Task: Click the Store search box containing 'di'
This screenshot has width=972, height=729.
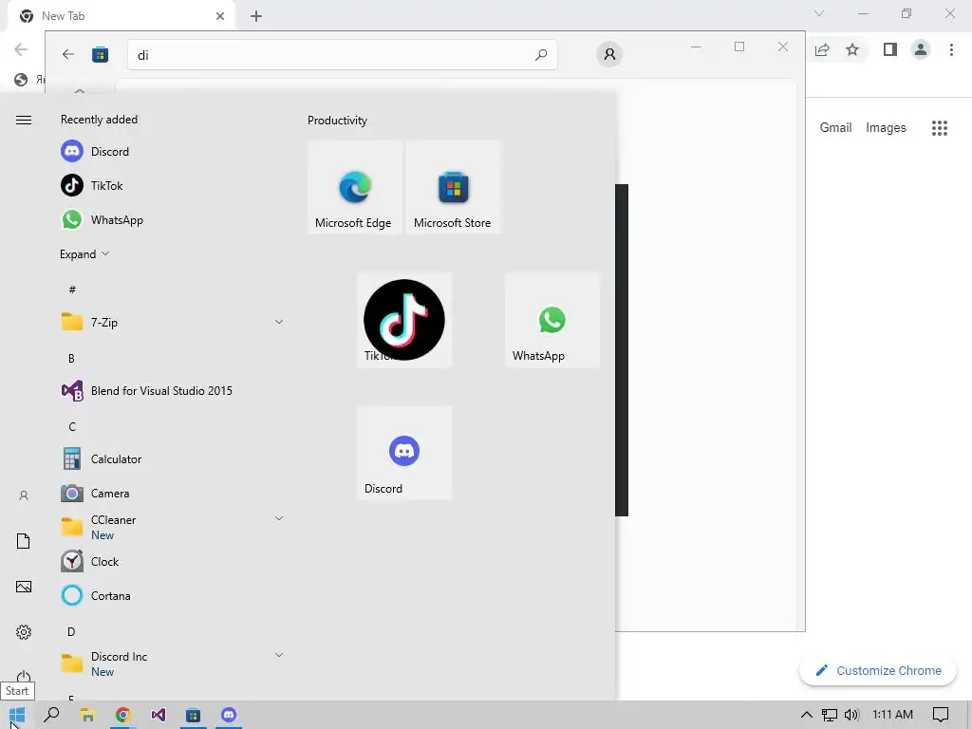Action: [x=342, y=55]
